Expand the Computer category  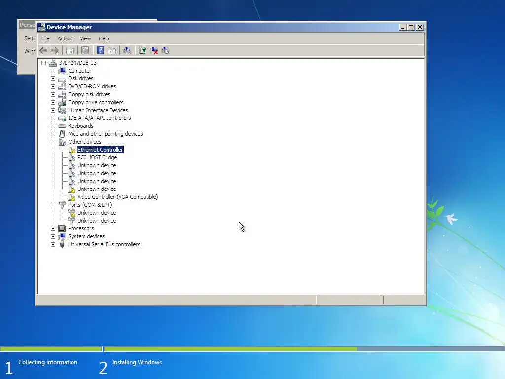pyautogui.click(x=53, y=71)
